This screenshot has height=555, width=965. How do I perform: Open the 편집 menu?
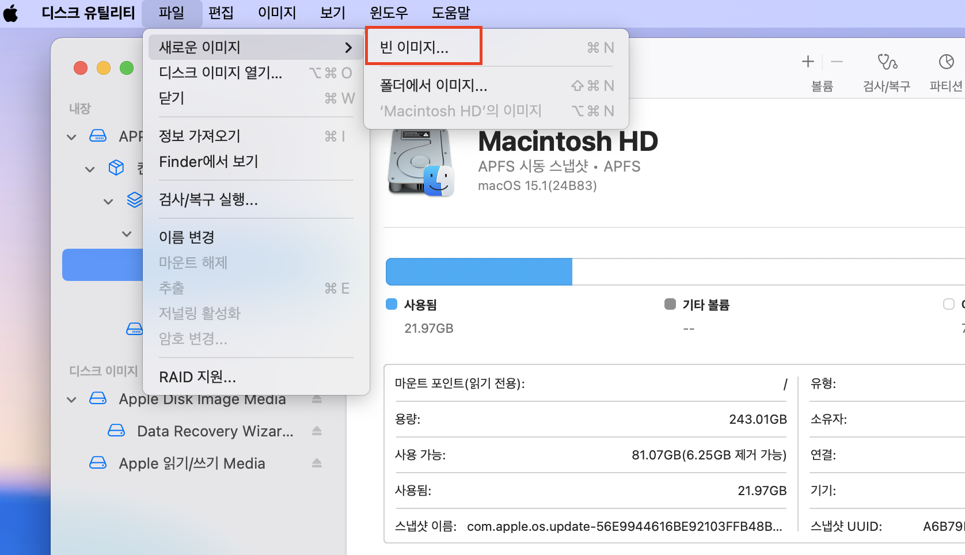[221, 13]
